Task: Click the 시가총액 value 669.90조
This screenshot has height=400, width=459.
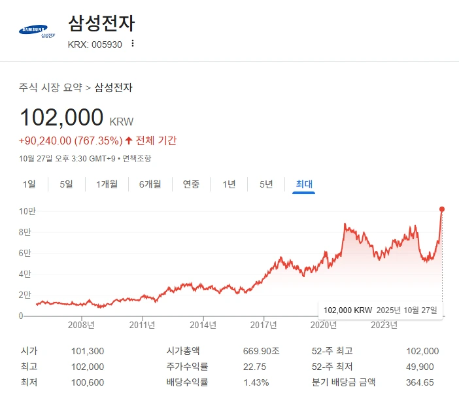Action: (261, 351)
